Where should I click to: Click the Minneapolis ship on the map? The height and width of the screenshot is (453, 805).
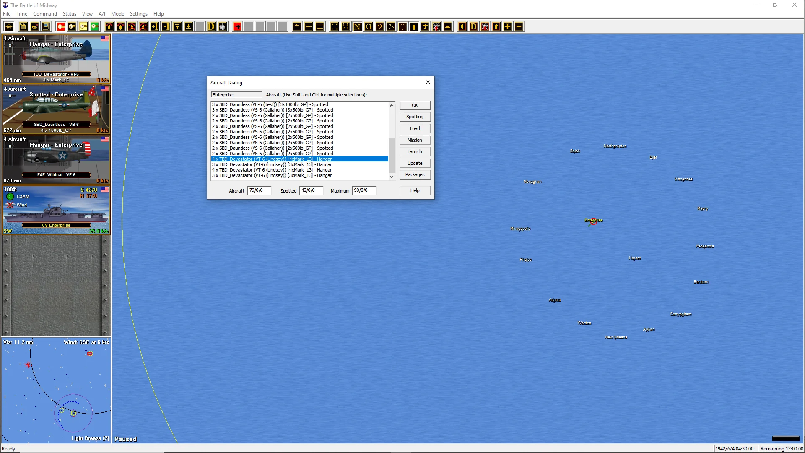click(520, 229)
